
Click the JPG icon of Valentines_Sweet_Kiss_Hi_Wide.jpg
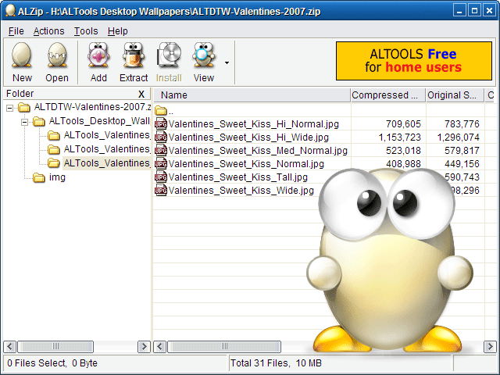(x=161, y=137)
